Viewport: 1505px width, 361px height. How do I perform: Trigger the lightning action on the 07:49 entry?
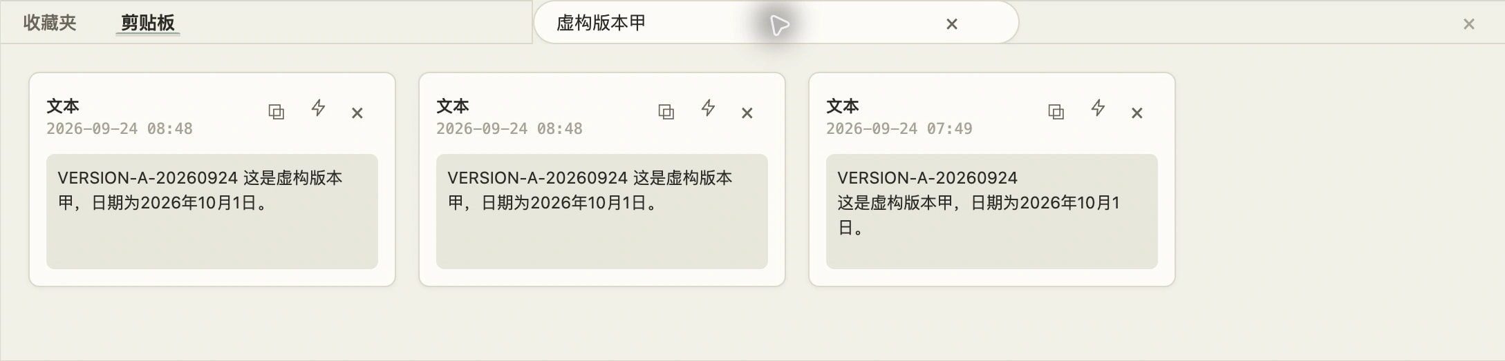[x=1098, y=108]
